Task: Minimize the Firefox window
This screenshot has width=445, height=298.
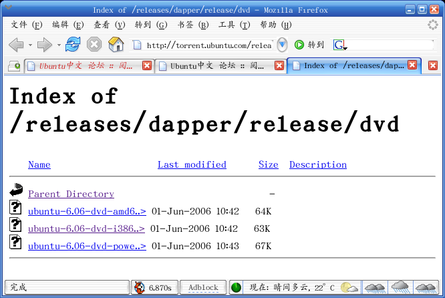Action: pos(410,9)
